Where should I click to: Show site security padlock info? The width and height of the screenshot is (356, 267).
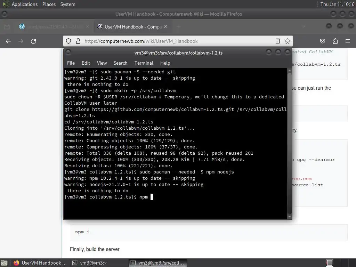tap(78, 41)
